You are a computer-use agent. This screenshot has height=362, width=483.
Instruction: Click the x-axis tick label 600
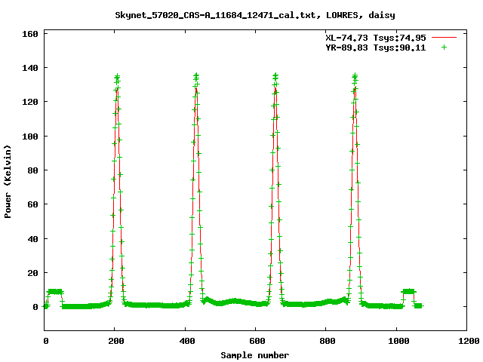257,341
